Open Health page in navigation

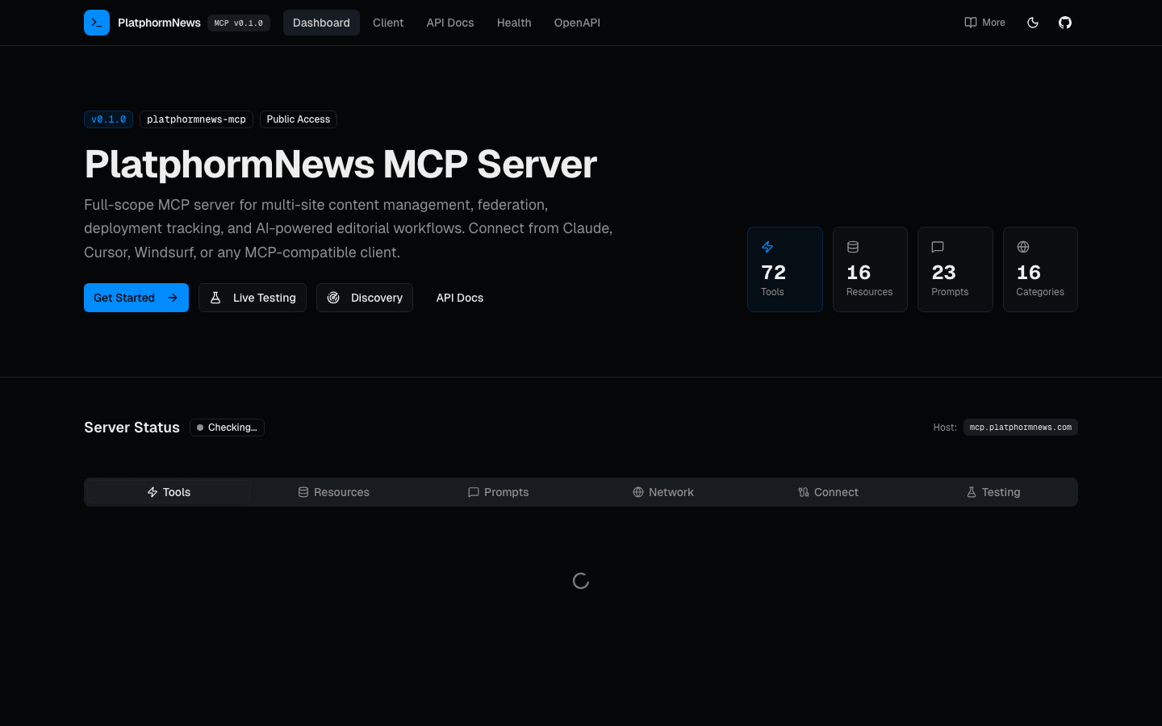pyautogui.click(x=514, y=23)
